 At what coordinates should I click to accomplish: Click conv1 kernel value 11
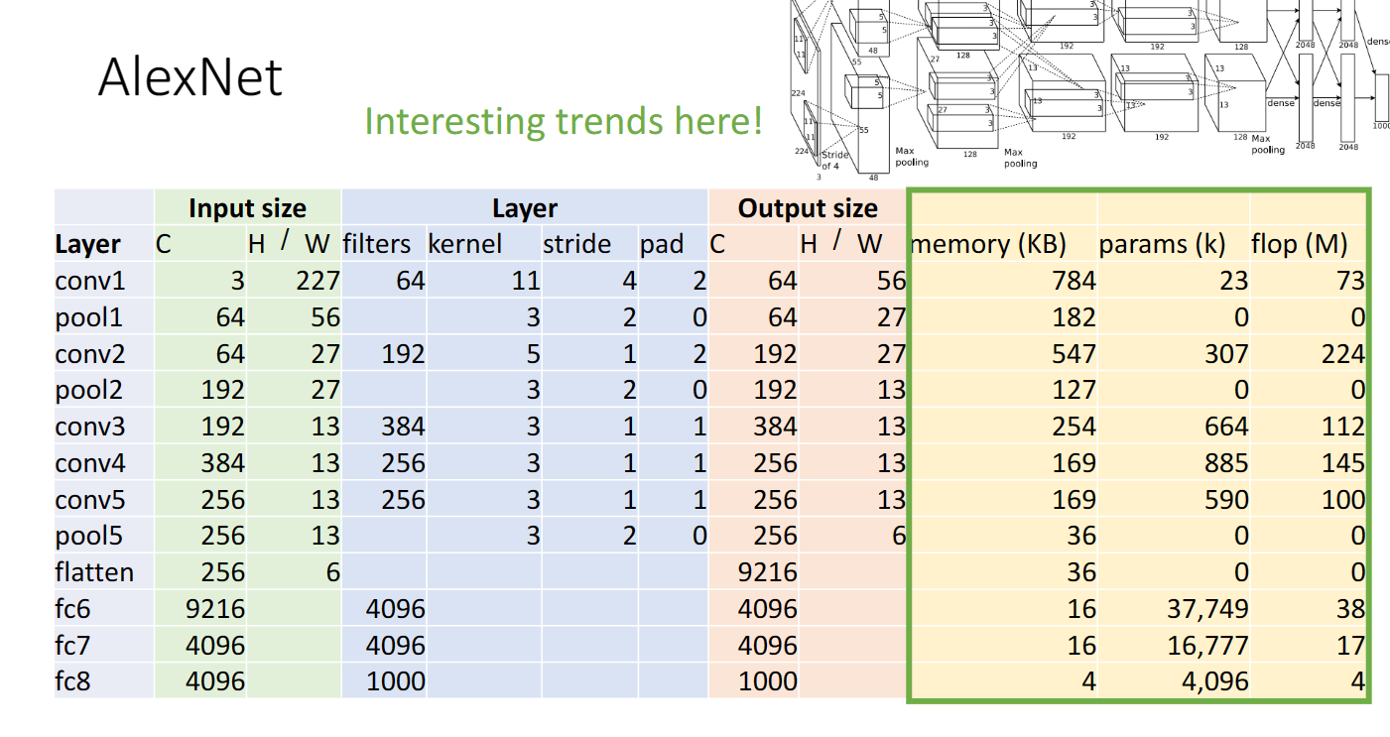point(525,281)
